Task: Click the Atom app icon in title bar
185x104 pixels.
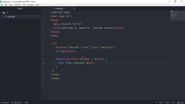Action: (1, 2)
